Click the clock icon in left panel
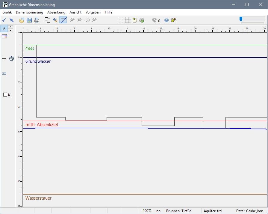Screen dimensions: 268x214 (x=11, y=58)
